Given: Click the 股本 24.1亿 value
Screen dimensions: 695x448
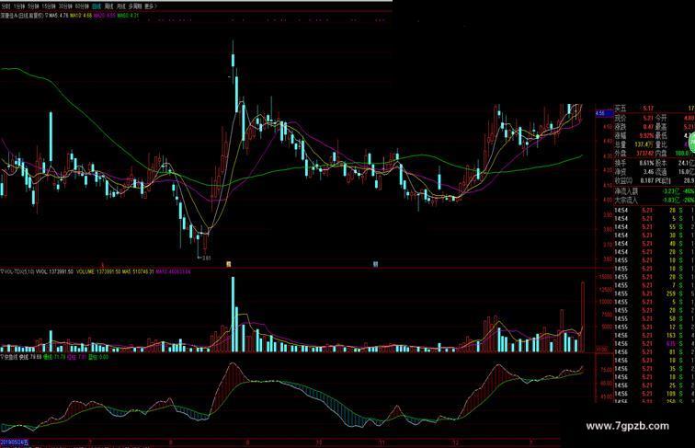Looking at the screenshot, I should [x=687, y=163].
